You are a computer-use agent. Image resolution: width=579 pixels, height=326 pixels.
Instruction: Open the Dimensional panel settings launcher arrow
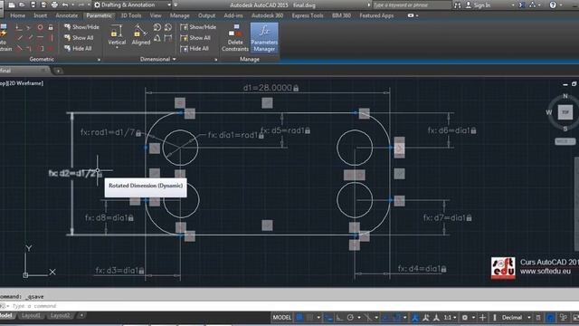pyautogui.click(x=216, y=60)
